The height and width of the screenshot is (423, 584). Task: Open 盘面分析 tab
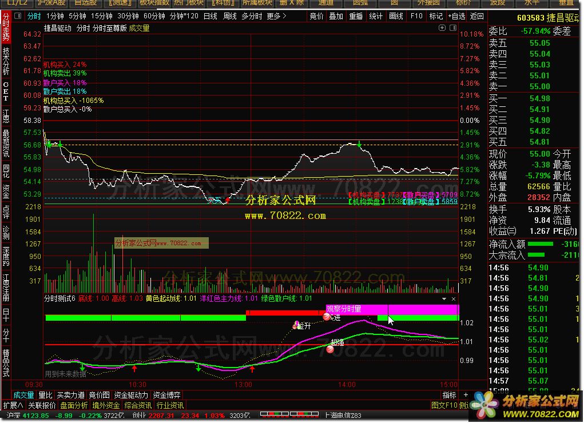point(74,405)
